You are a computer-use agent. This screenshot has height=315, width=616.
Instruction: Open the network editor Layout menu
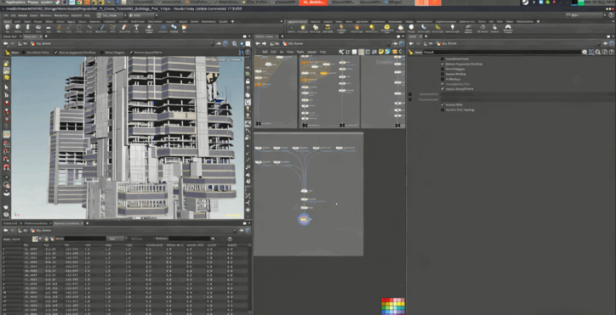pos(311,52)
